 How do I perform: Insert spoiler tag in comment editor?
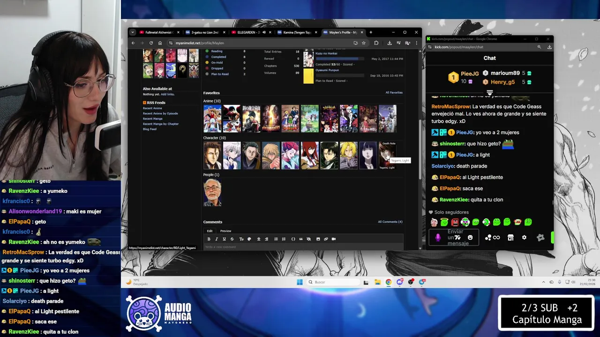click(308, 239)
